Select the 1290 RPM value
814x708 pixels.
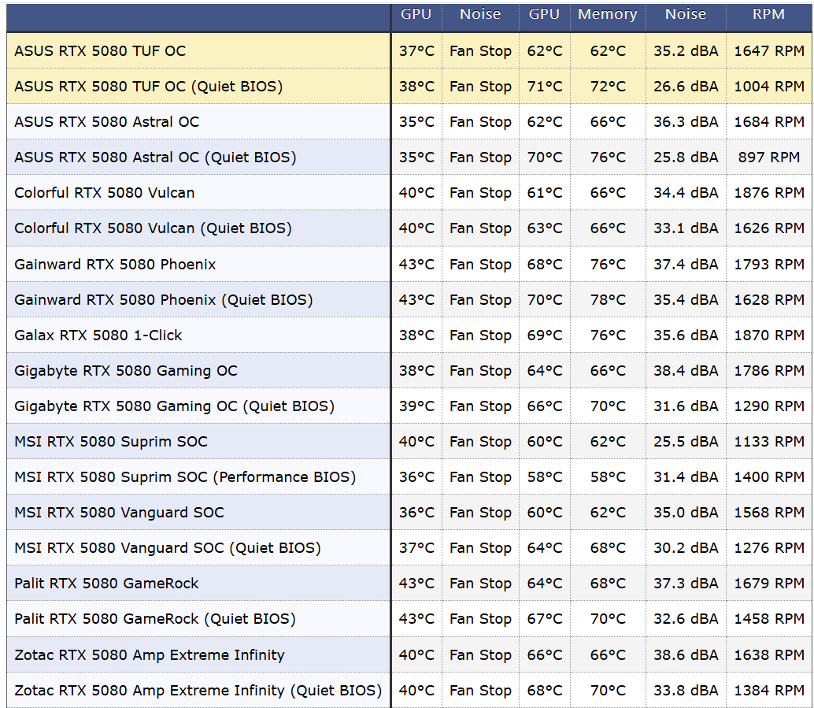[769, 406]
